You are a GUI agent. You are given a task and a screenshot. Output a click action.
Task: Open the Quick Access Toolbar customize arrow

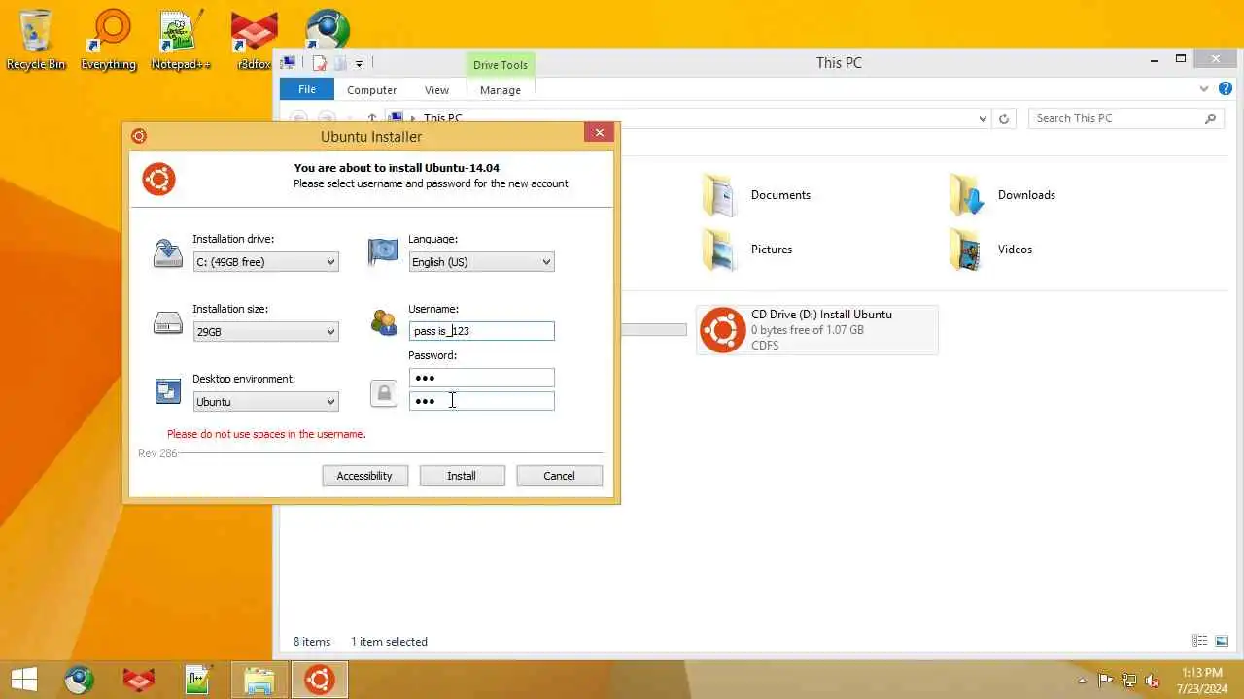(359, 64)
